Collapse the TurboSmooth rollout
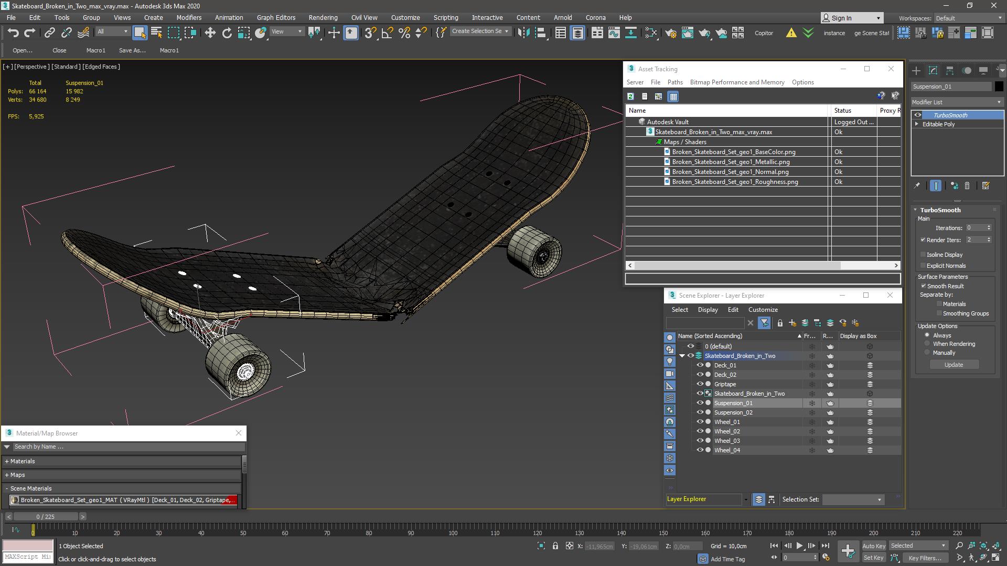This screenshot has width=1007, height=566. pyautogui.click(x=915, y=210)
